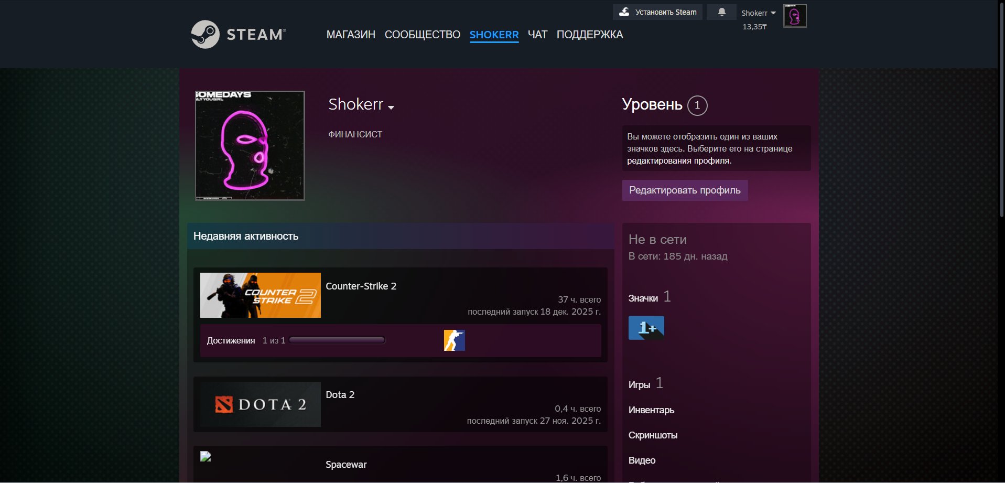Click the level 1 circle badge

[x=697, y=105]
